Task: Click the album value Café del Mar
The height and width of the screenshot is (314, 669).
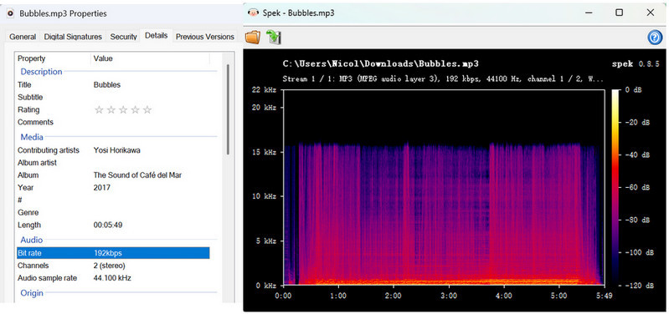Action: (137, 175)
